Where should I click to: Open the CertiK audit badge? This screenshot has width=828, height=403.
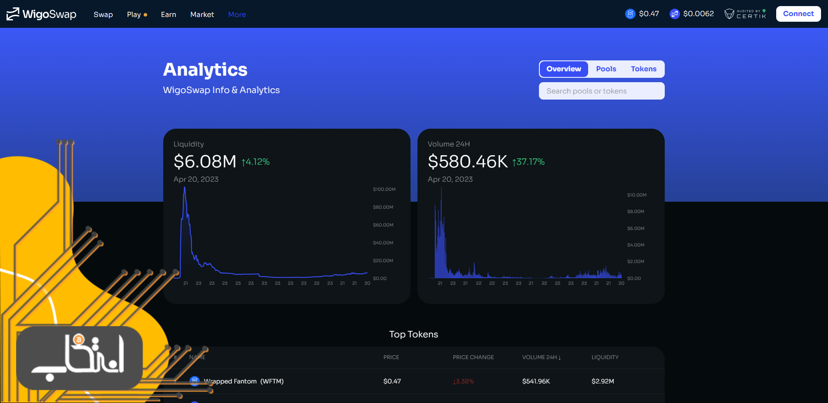pyautogui.click(x=745, y=14)
